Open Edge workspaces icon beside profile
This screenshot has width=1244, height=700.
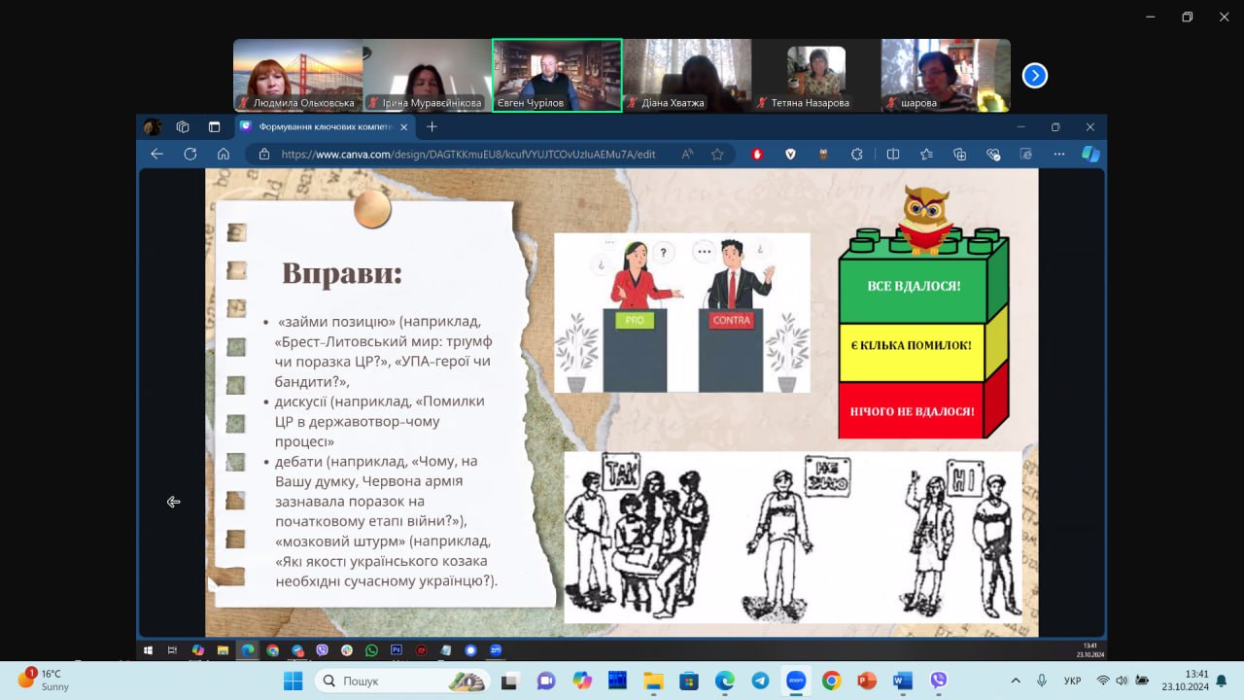click(x=183, y=126)
